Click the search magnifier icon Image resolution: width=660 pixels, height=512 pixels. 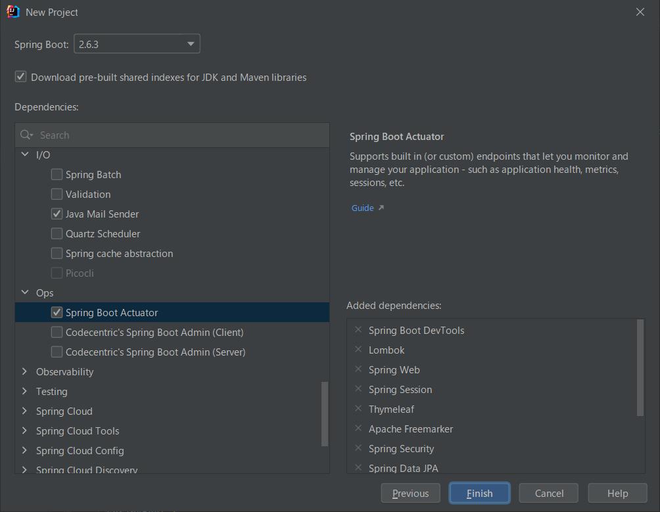[26, 135]
